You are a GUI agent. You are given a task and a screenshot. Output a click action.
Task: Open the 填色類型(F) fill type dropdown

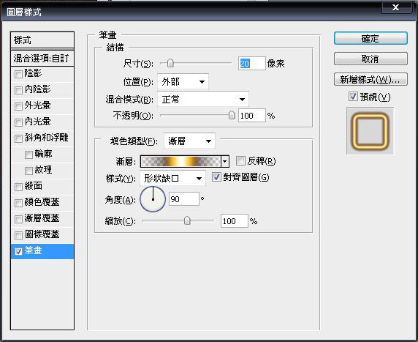[189, 141]
